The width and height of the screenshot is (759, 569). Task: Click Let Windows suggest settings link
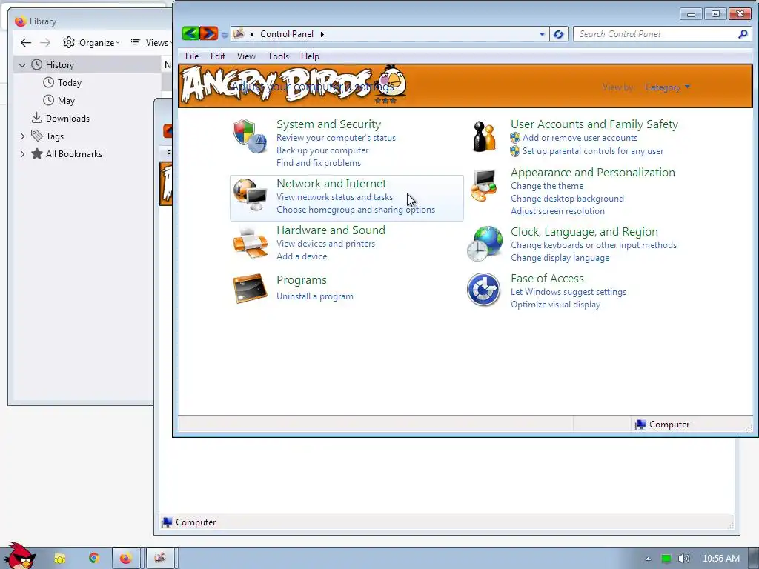(569, 292)
